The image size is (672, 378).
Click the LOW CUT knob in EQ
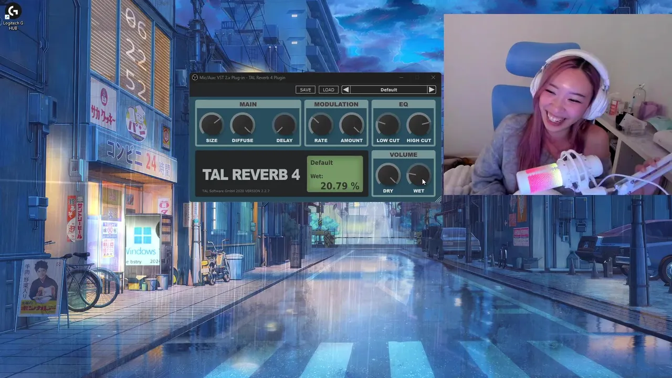pos(388,125)
